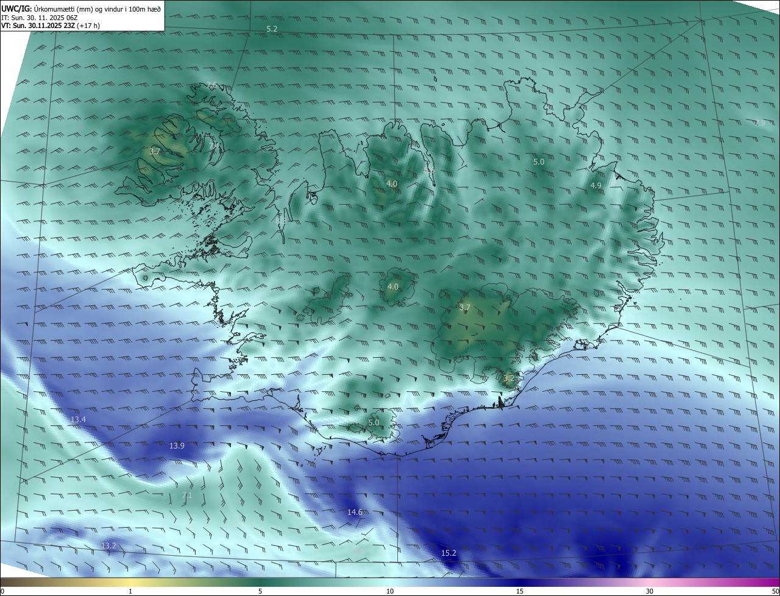Click the 15.2 value label

pyautogui.click(x=448, y=553)
